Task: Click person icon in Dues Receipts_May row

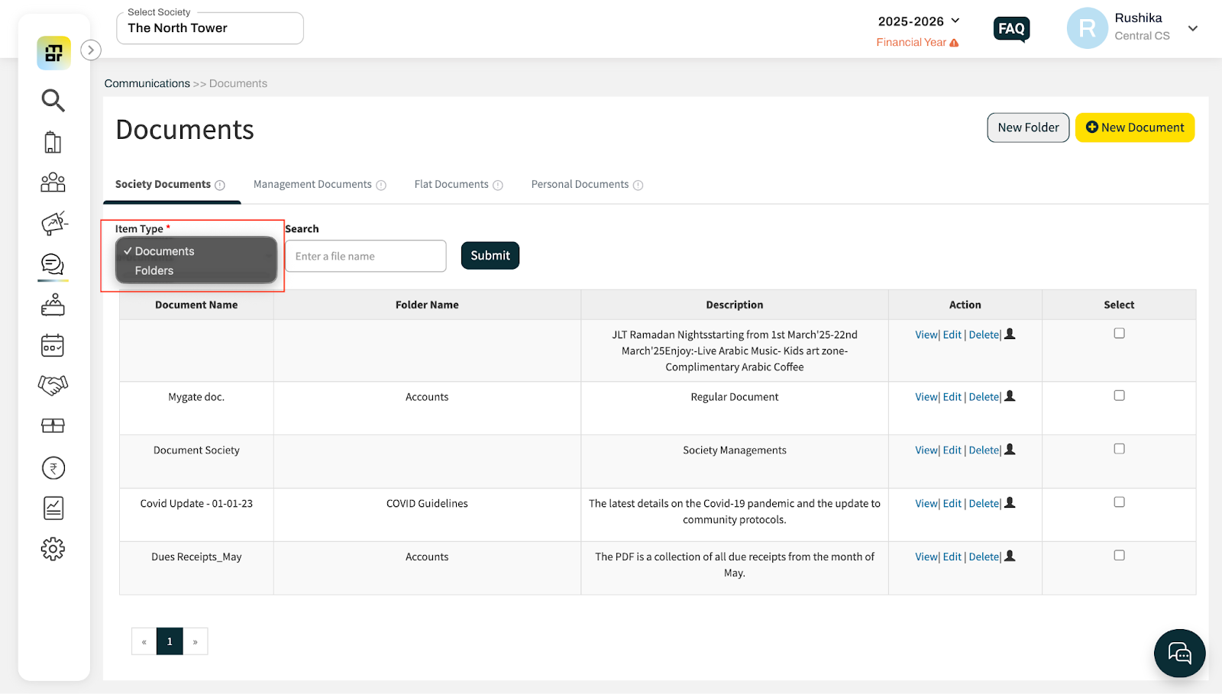Action: [1010, 557]
